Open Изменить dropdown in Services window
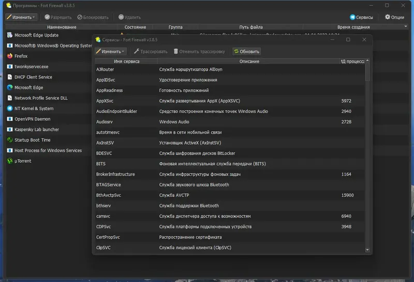The width and height of the screenshot is (414, 282). 111,52
